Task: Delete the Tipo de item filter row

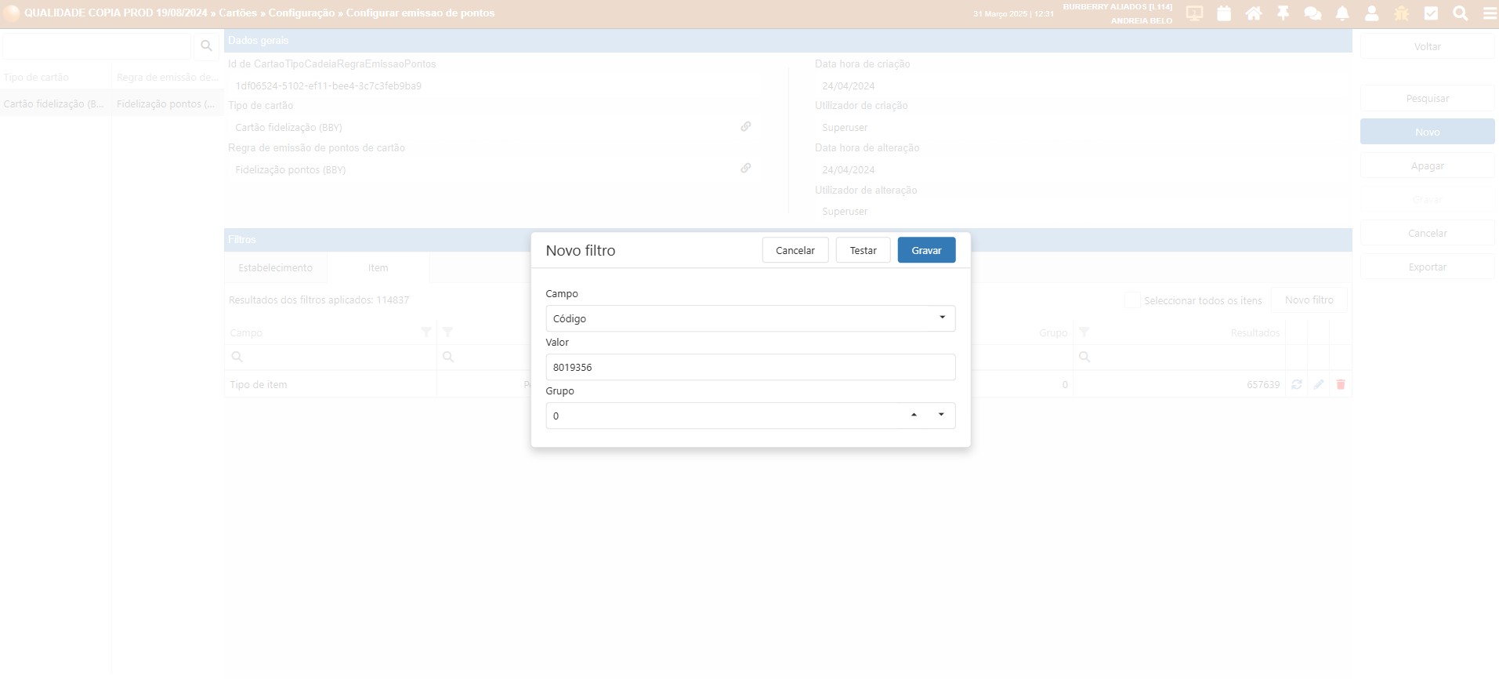Action: coord(1341,384)
